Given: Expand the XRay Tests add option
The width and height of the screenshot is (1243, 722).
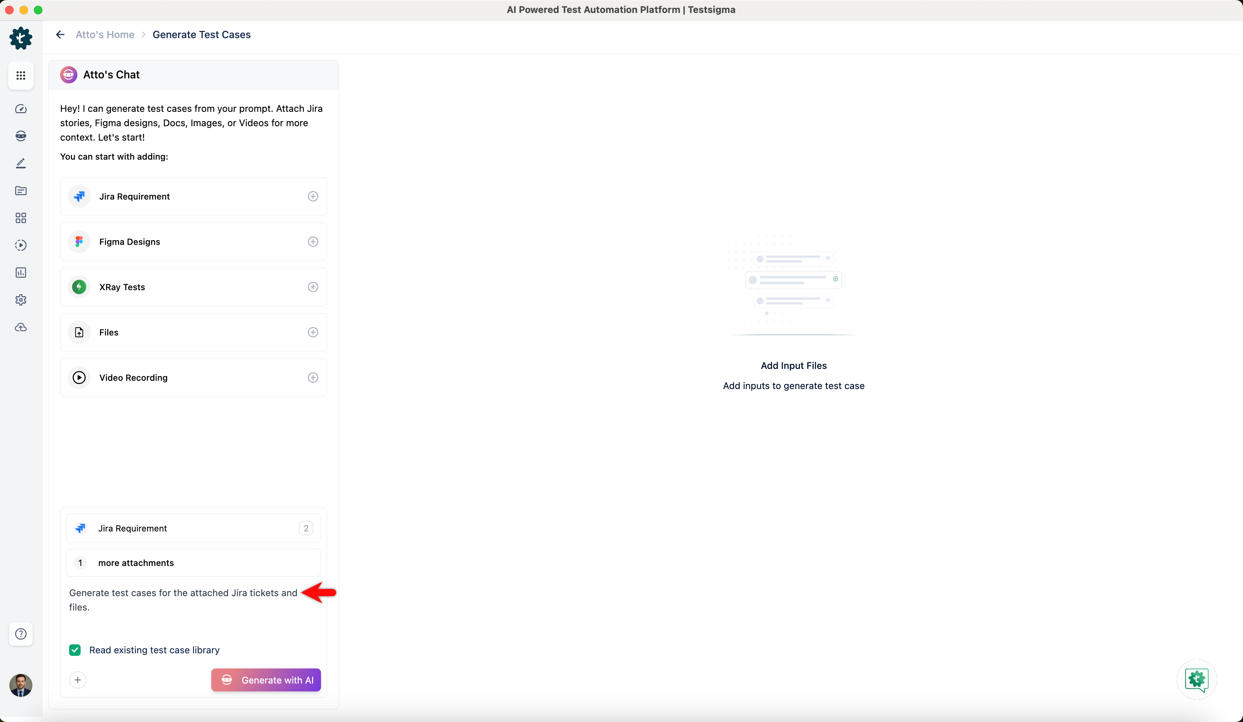Looking at the screenshot, I should coord(313,287).
